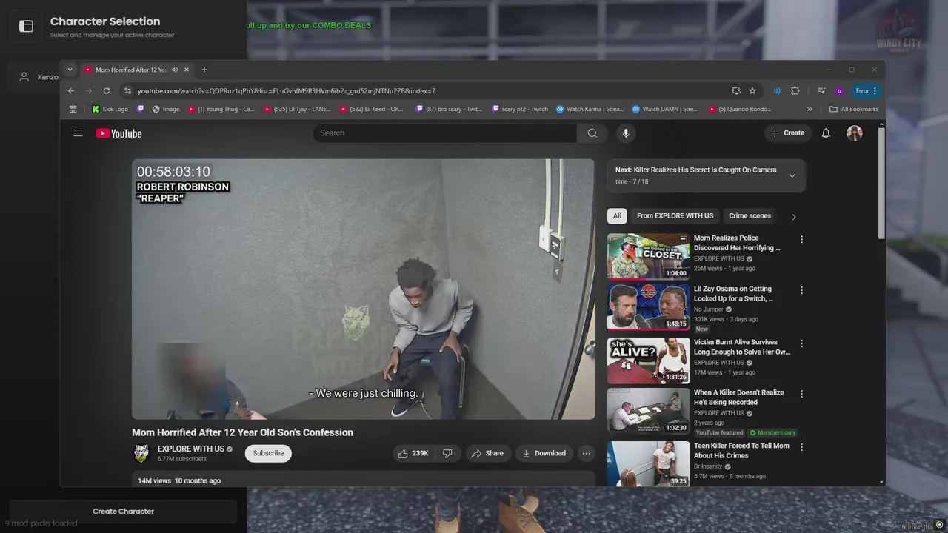Open Young Thug bookmark
This screenshot has width=948, height=533.
[x=221, y=109]
